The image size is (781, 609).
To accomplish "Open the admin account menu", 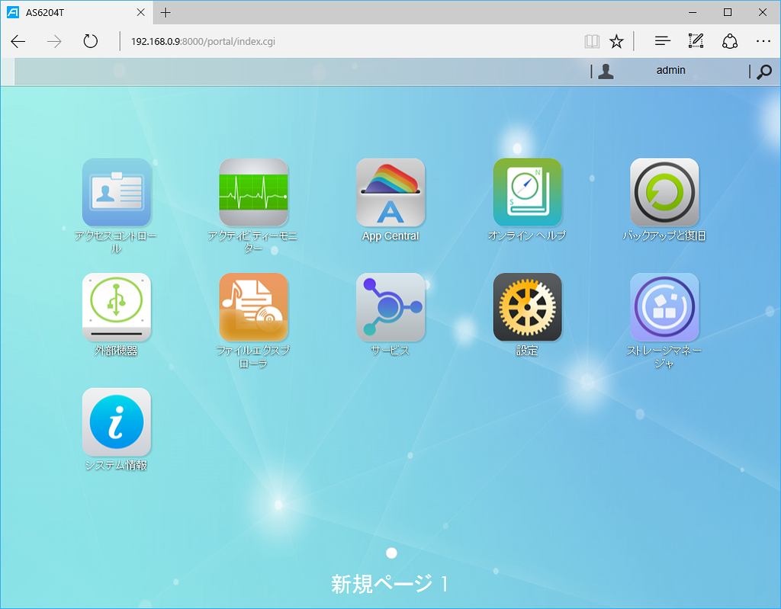I will pos(670,70).
